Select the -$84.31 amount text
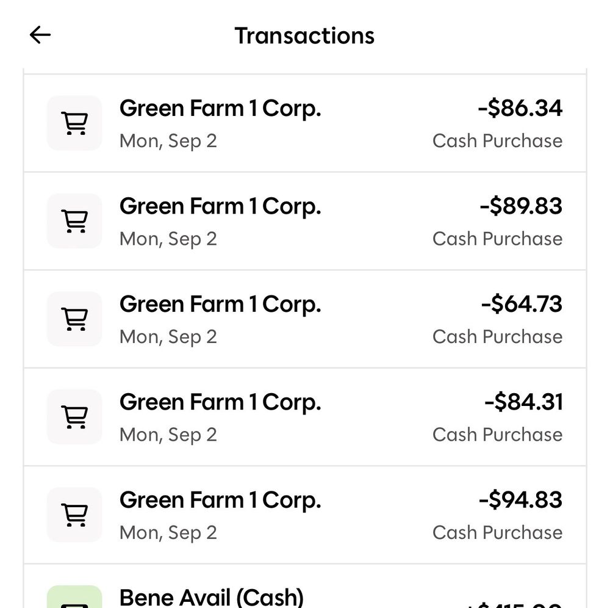The height and width of the screenshot is (608, 610). (x=523, y=402)
